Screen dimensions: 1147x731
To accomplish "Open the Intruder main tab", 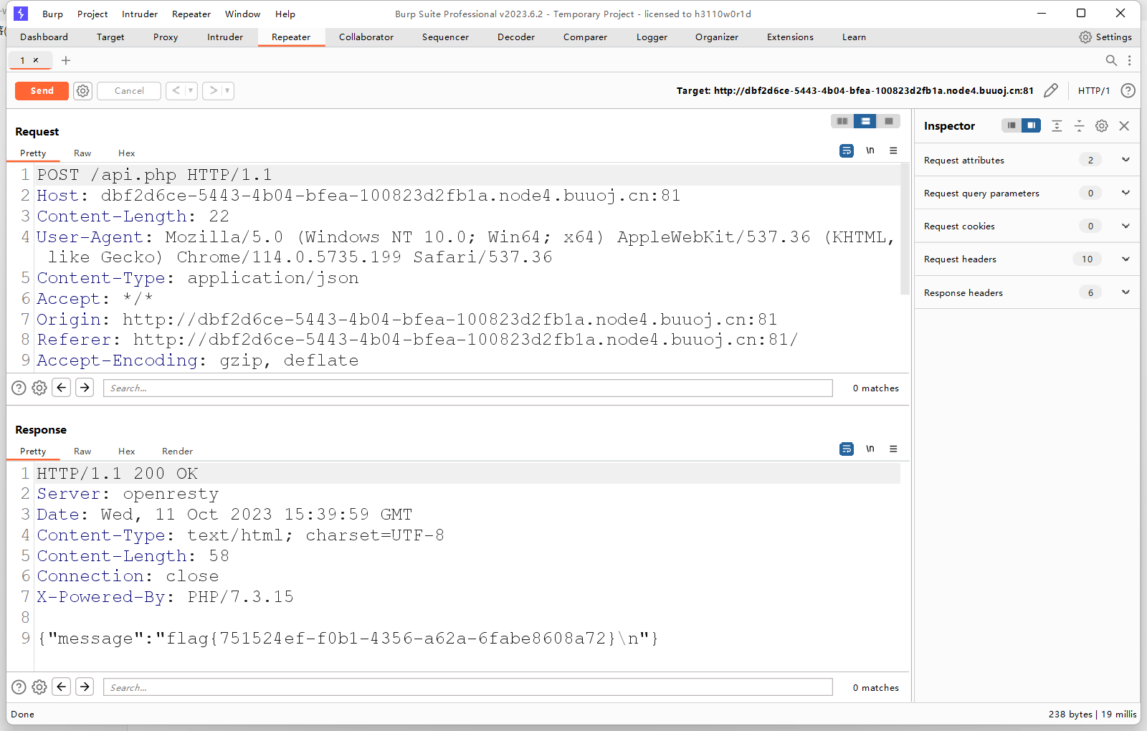I will (225, 37).
